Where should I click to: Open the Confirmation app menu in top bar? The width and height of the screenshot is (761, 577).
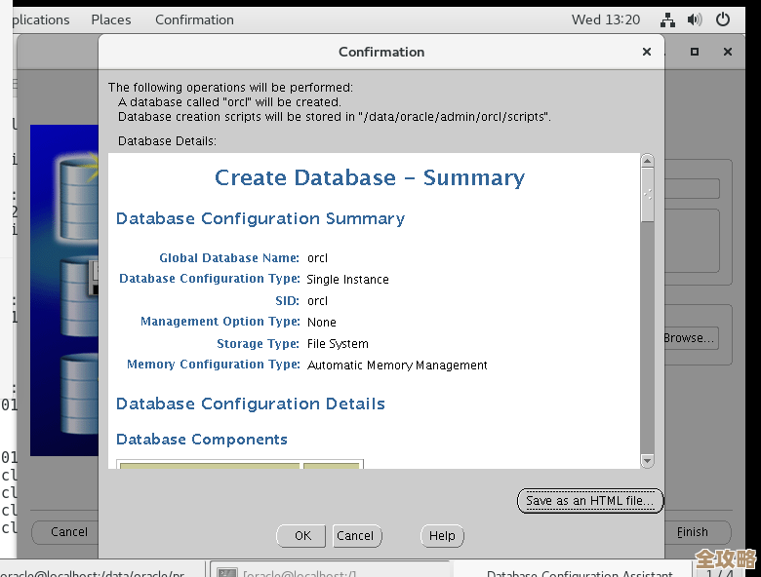pos(194,19)
